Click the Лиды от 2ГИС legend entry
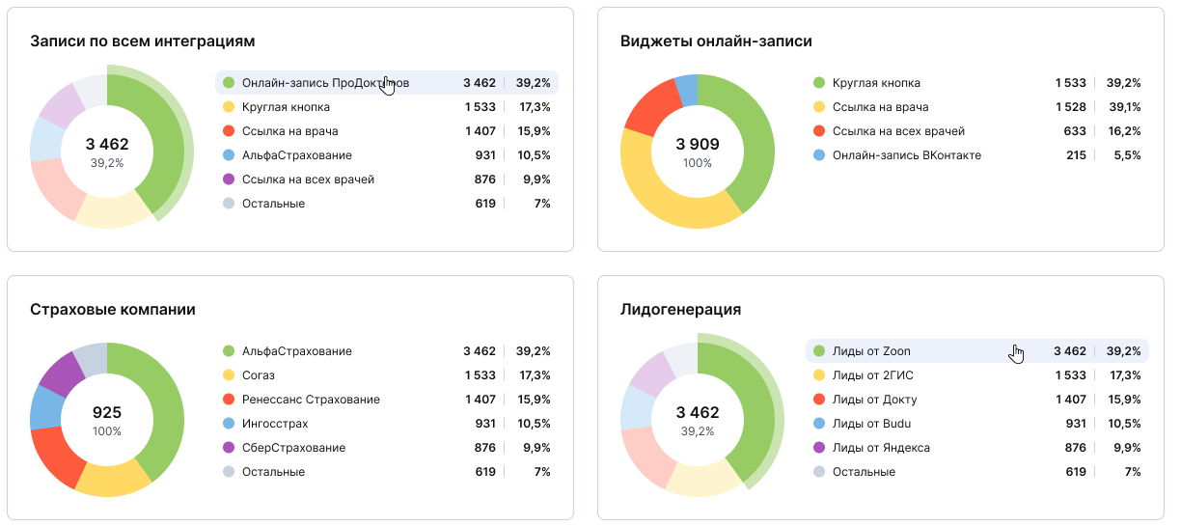 (977, 375)
